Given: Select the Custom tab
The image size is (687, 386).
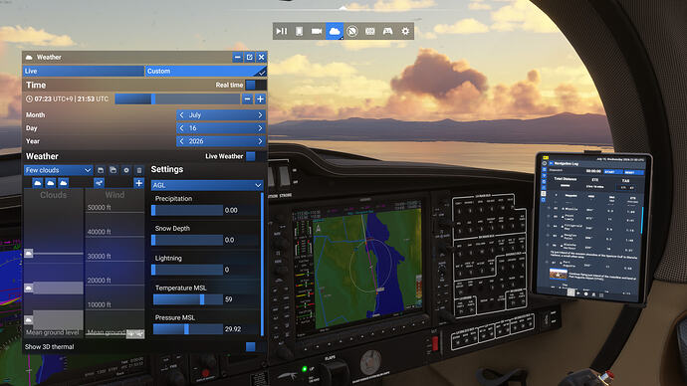Looking at the screenshot, I should [x=206, y=71].
